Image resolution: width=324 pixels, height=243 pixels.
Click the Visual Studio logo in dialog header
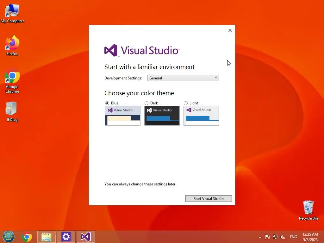click(142, 50)
